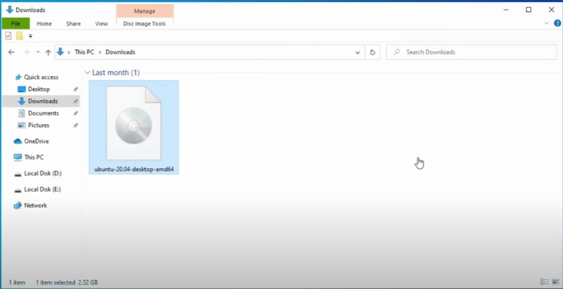Image resolution: width=563 pixels, height=289 pixels.
Task: Go up one folder level arrow
Action: coord(48,52)
